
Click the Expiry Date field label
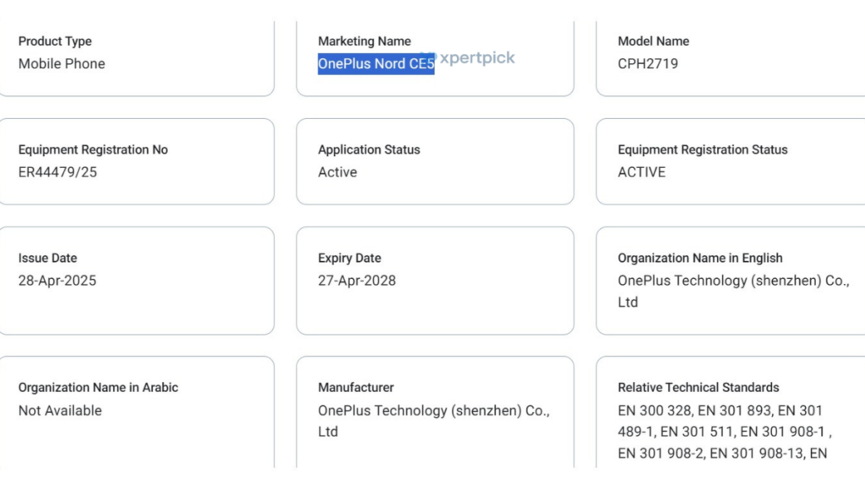[x=349, y=259]
